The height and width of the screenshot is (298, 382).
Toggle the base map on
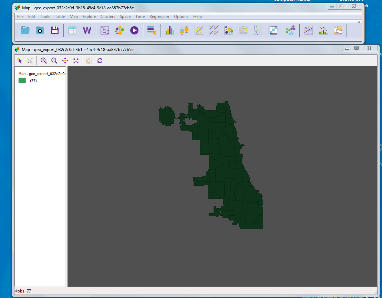point(89,61)
